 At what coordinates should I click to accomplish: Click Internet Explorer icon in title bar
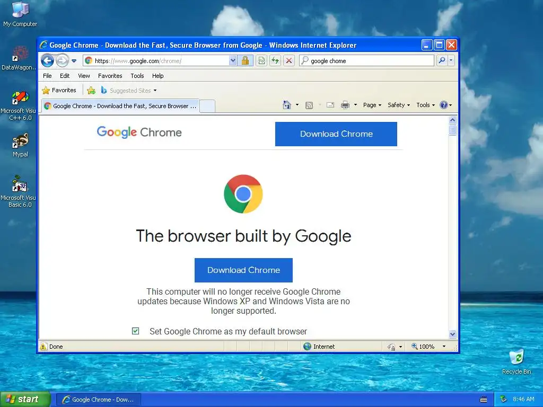click(43, 45)
